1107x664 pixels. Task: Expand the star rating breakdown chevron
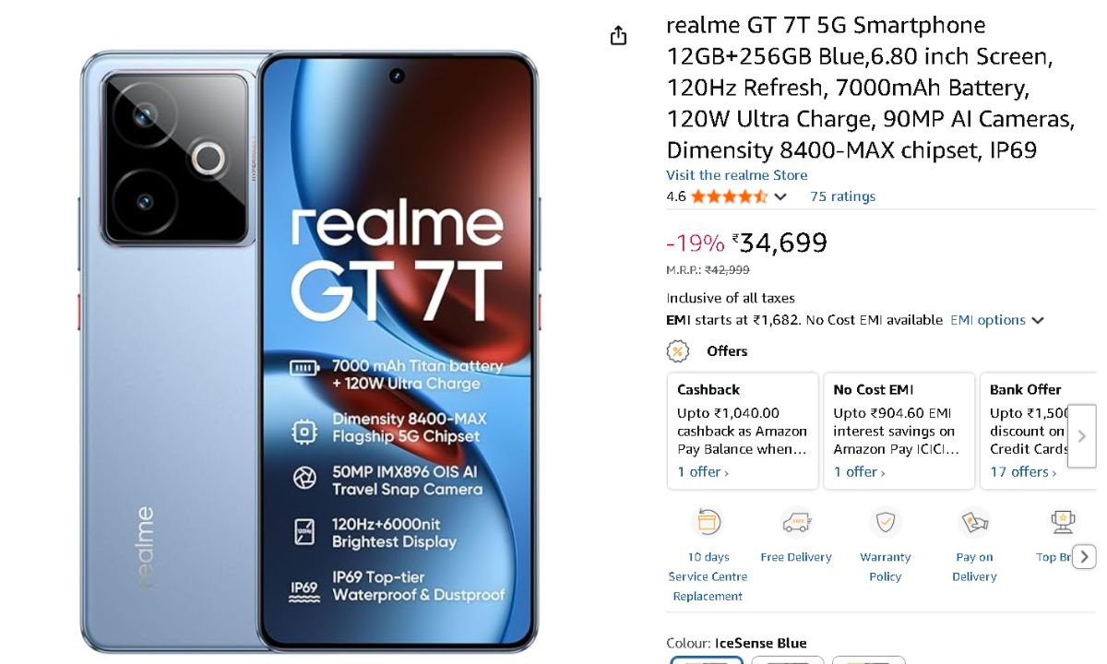click(x=780, y=196)
